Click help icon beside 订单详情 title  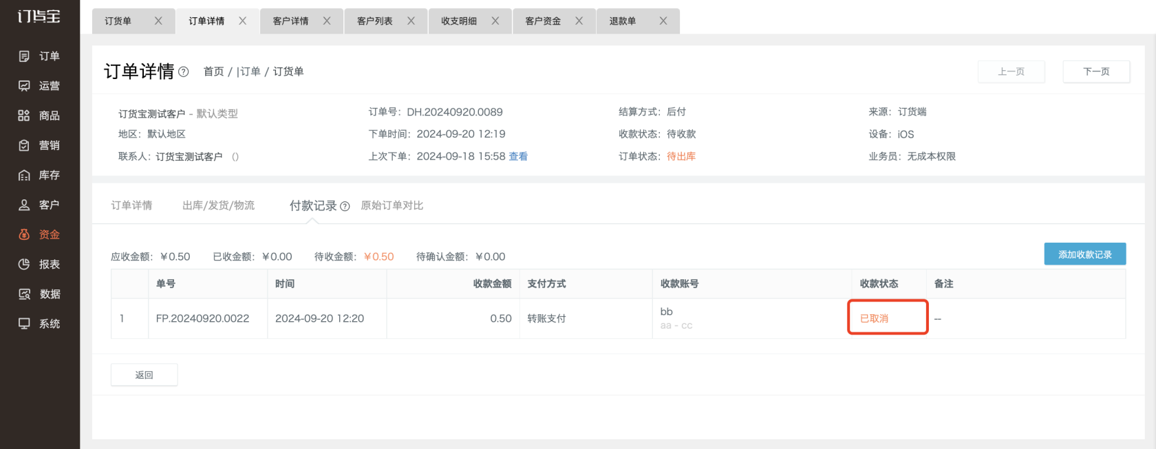tap(184, 72)
